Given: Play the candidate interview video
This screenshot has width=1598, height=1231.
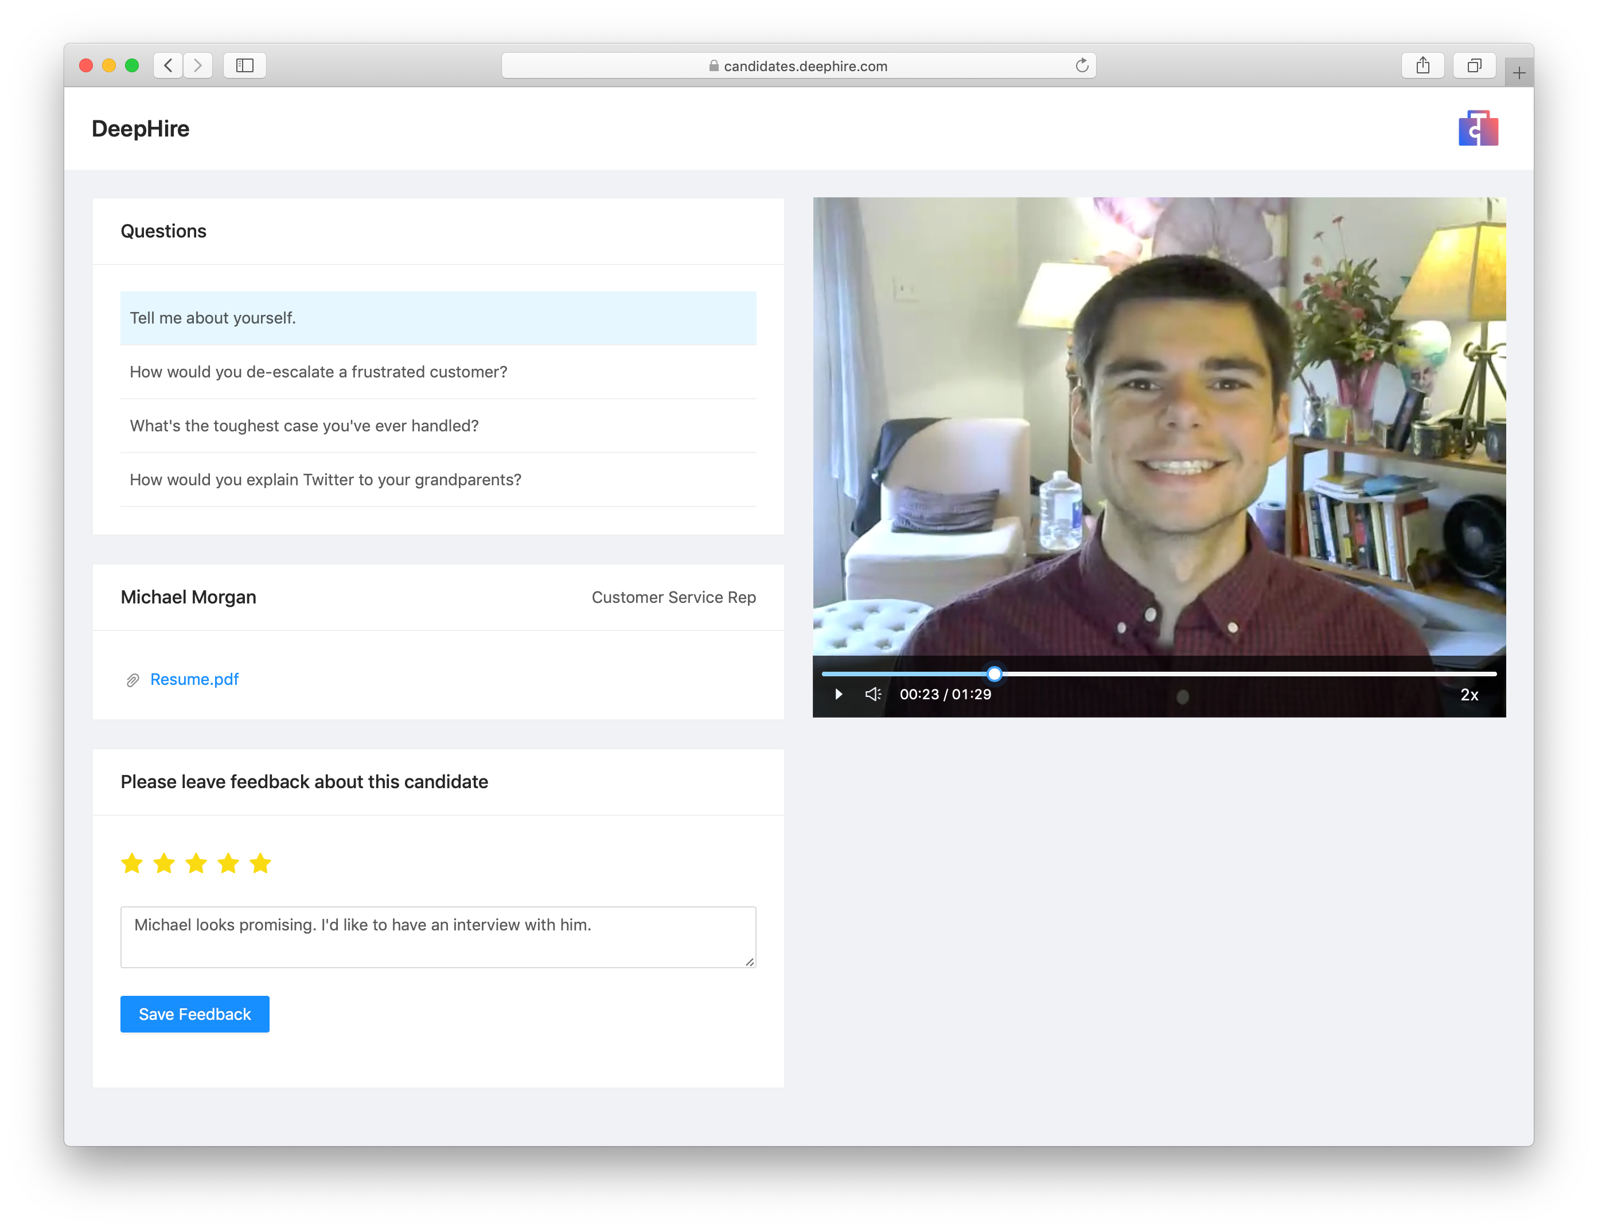Looking at the screenshot, I should point(839,694).
